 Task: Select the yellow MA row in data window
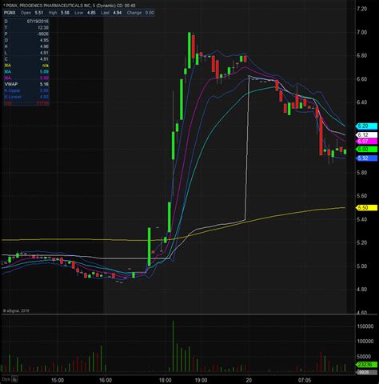[26, 66]
